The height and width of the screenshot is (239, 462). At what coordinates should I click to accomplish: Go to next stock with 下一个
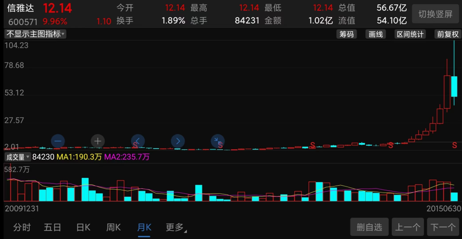tap(443, 227)
